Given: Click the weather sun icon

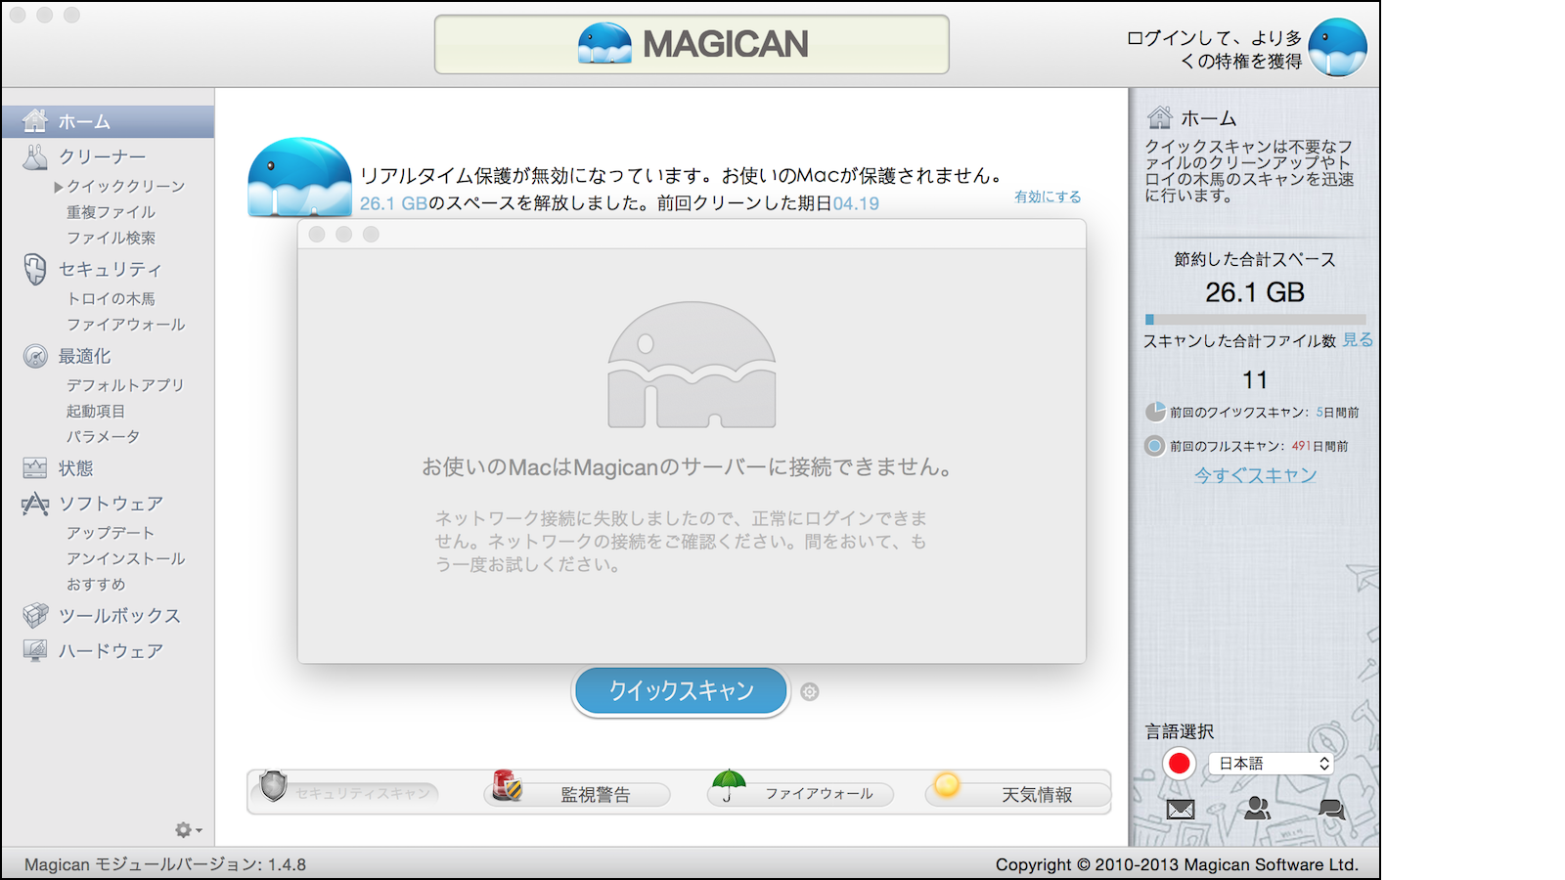Looking at the screenshot, I should pyautogui.click(x=947, y=784).
